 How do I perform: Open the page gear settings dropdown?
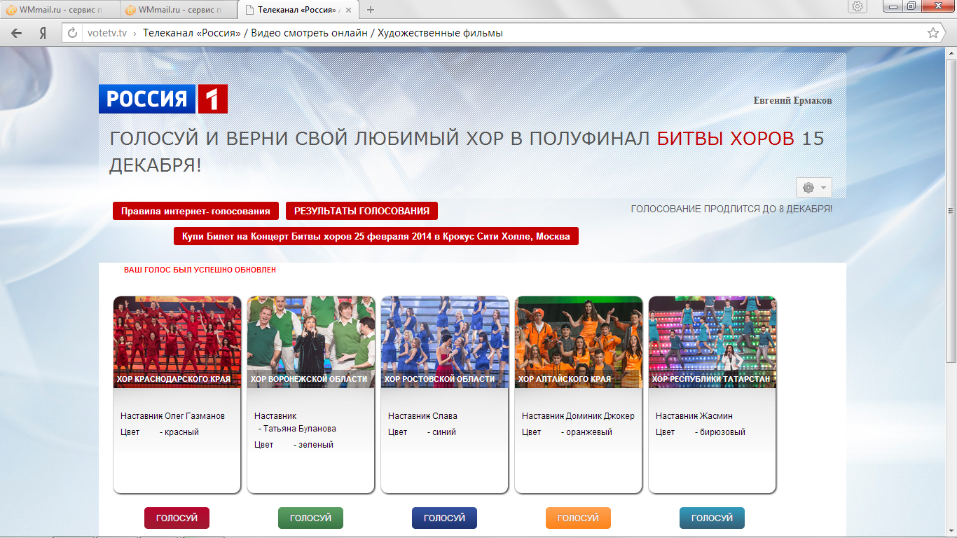coord(814,188)
